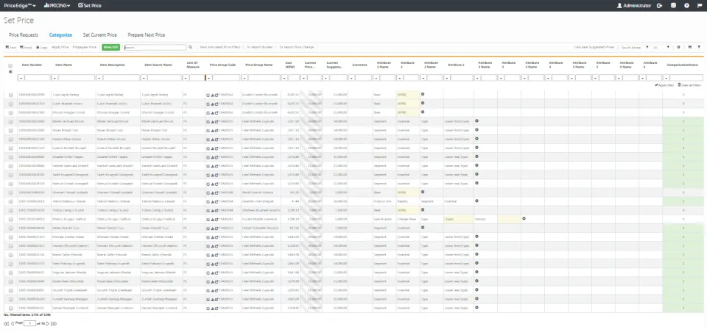This screenshot has width=707, height=332.
Task: Click the Save toolbar icon button
Action: point(11,47)
